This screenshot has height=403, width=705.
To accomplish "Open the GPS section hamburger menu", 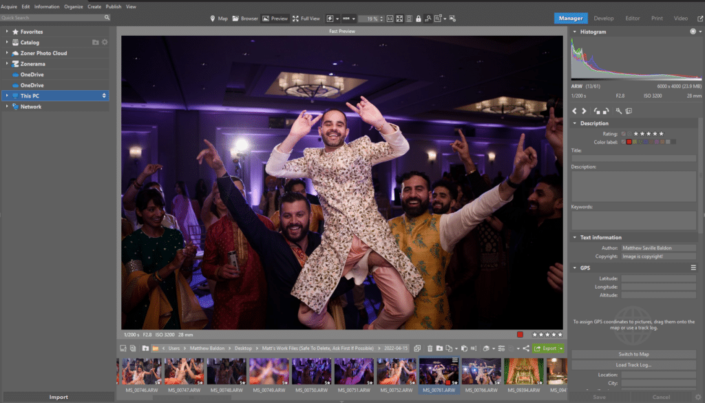I will [x=693, y=268].
